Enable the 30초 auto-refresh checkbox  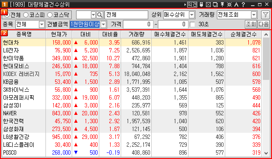pyautogui.click(x=192, y=24)
